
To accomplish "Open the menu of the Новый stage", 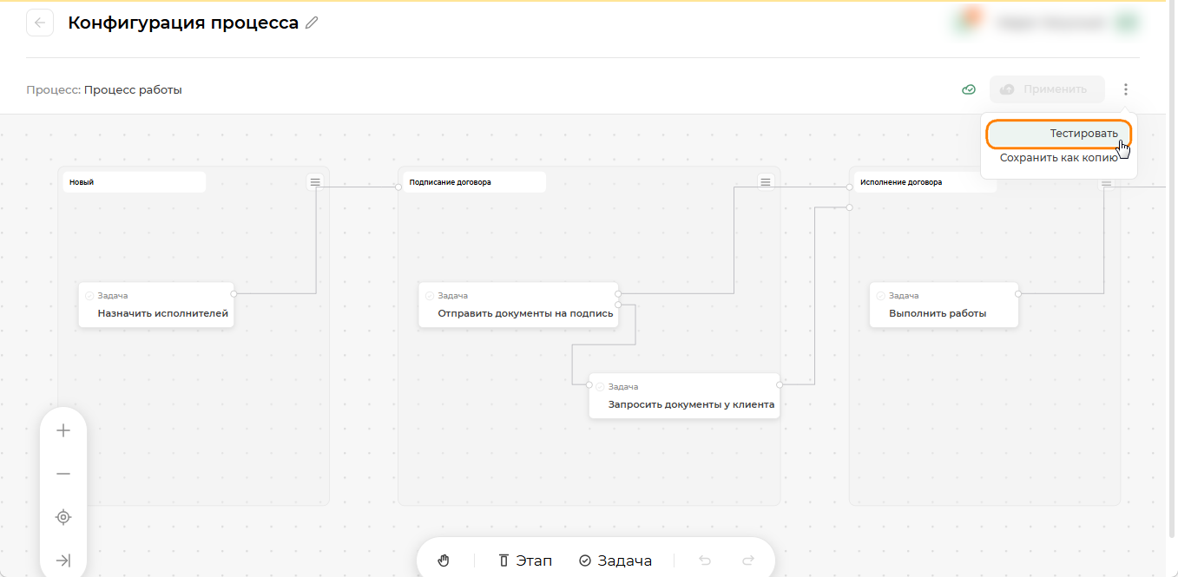I will pyautogui.click(x=315, y=181).
